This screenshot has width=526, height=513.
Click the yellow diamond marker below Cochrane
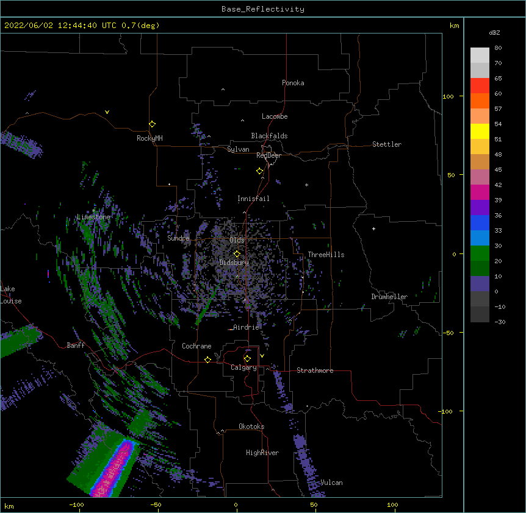(207, 359)
